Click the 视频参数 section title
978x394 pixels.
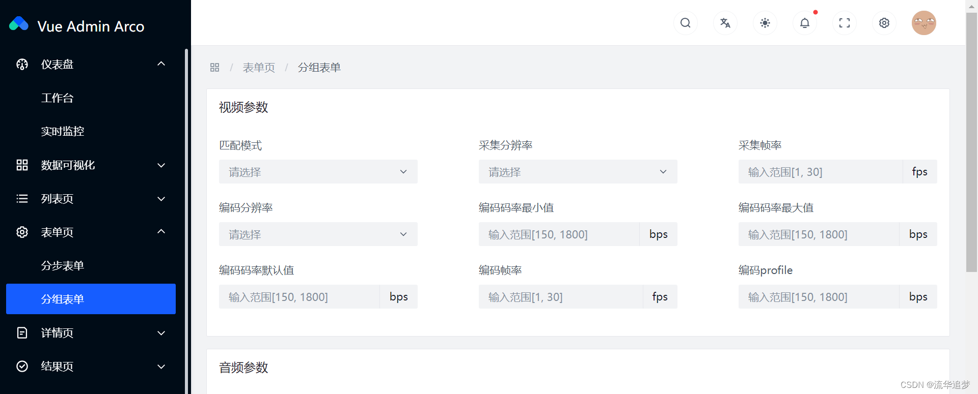(x=243, y=107)
